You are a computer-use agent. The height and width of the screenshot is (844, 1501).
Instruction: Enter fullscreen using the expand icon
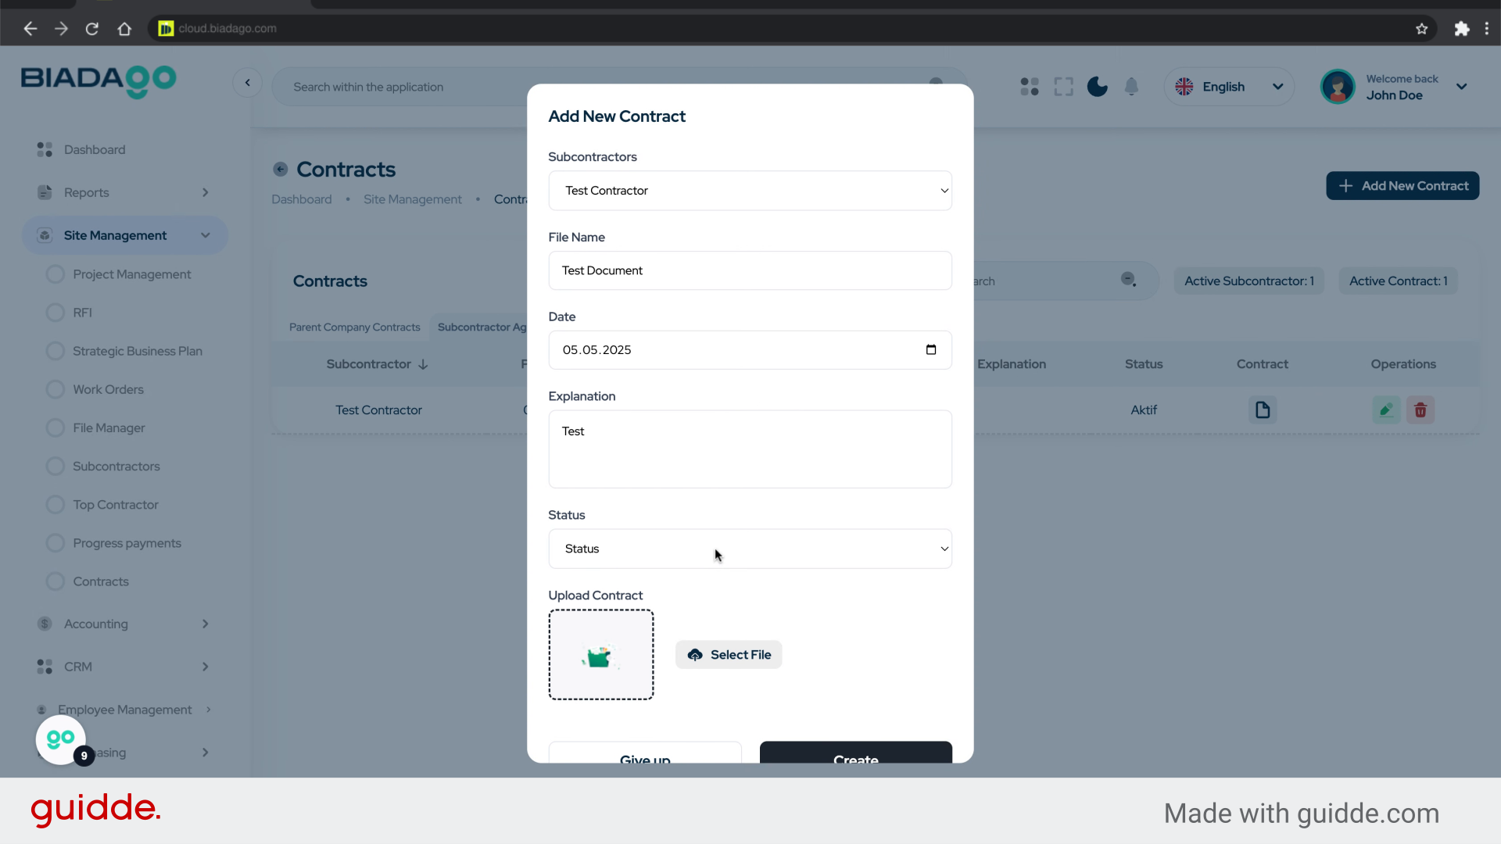[x=1063, y=86]
